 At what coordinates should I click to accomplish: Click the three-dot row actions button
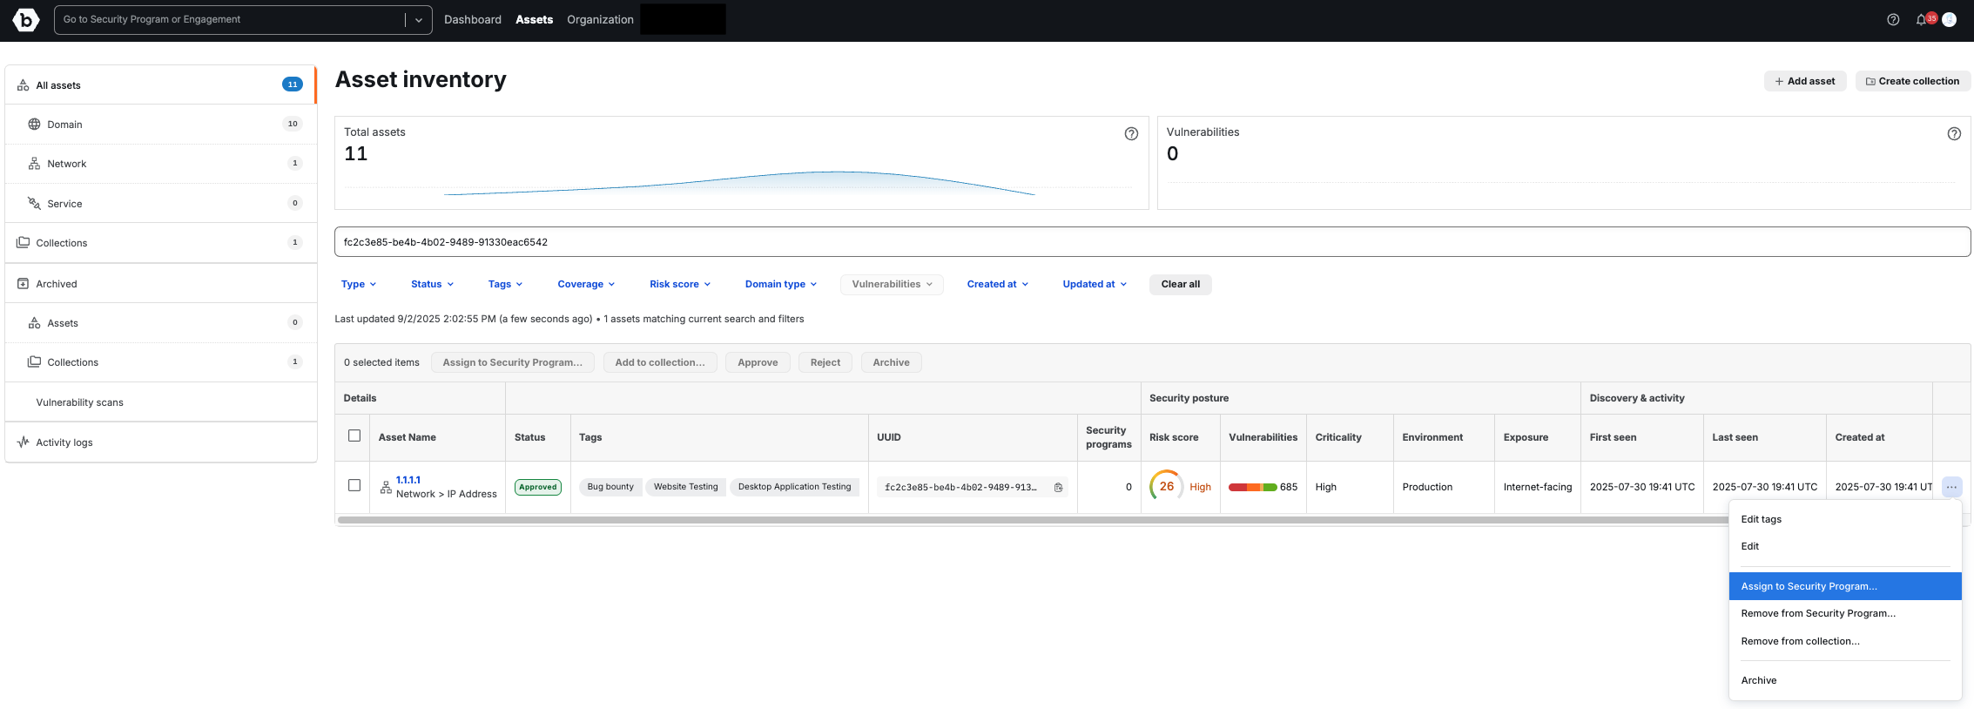(x=1951, y=487)
